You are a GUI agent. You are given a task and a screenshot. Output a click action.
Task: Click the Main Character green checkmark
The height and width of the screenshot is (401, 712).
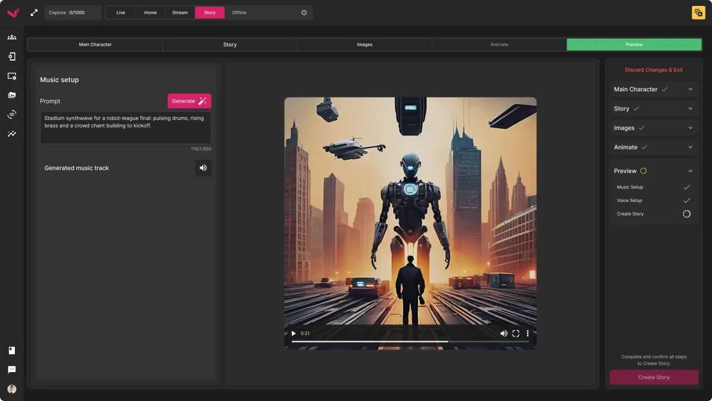[x=665, y=89]
